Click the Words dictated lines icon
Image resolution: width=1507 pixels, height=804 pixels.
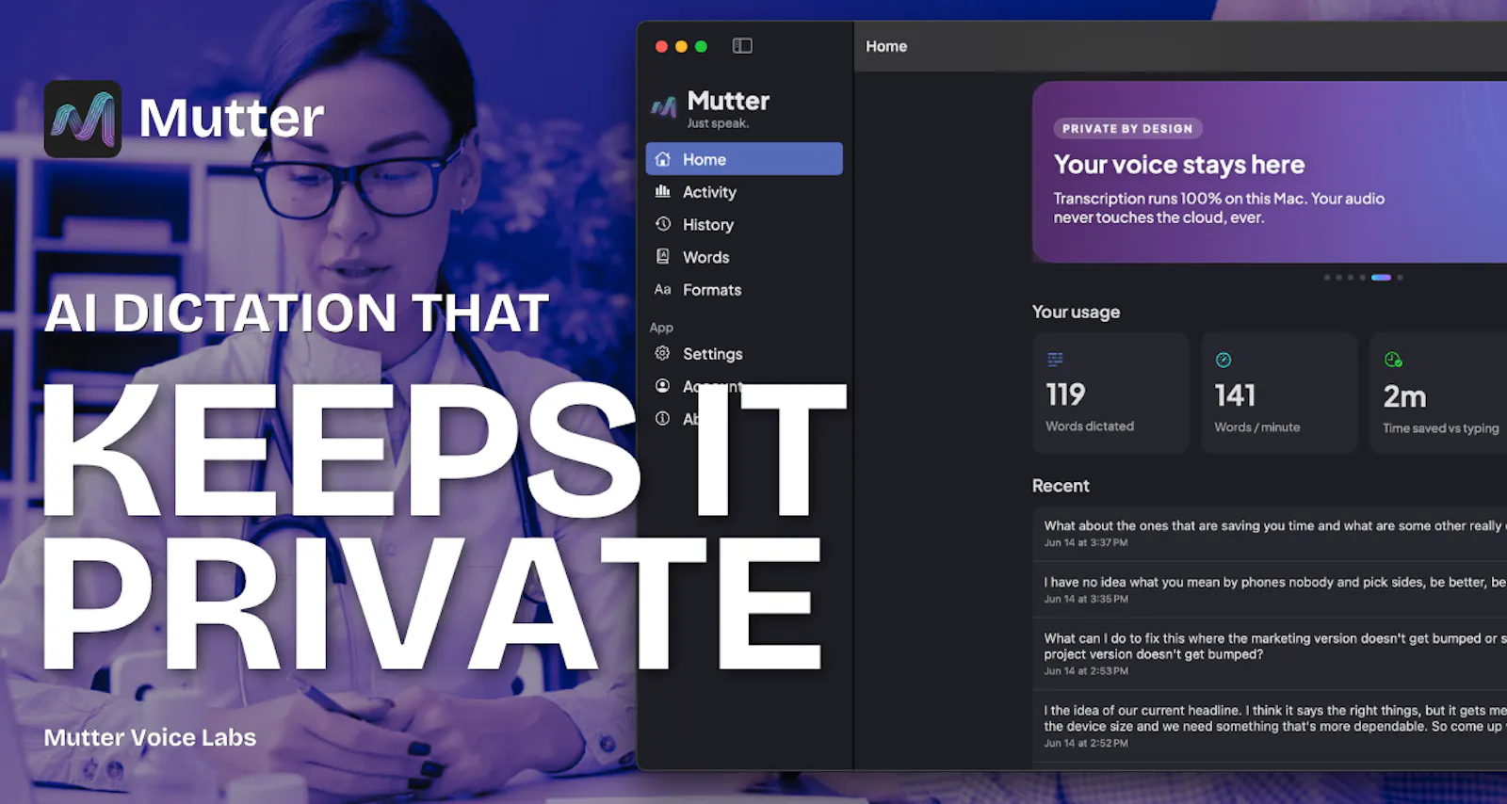[1056, 359]
